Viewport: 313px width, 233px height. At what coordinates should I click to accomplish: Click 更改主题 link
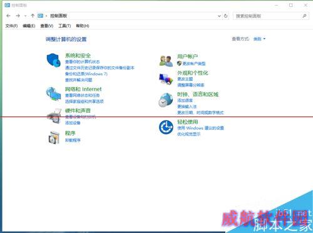coord(185,79)
